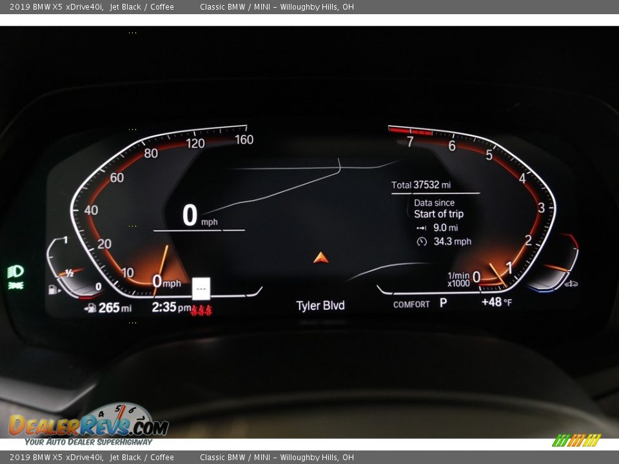Click 'Willoughby Hills, OH' in the bottom caption
Viewport: 619px width, 464px height.
point(317,458)
